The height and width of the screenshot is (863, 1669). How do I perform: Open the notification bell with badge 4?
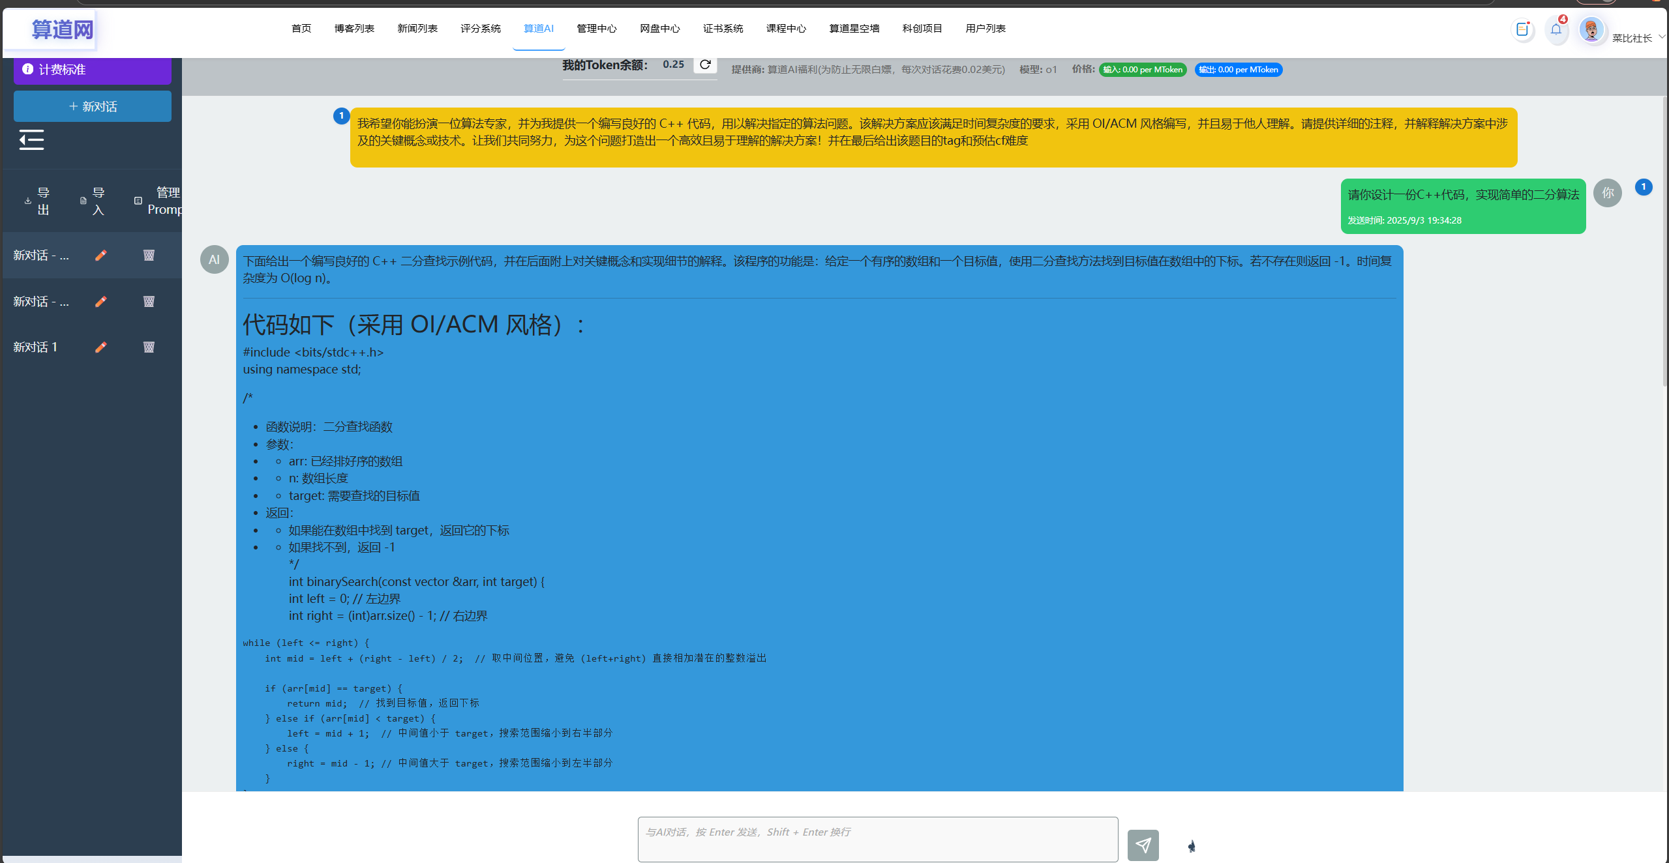pos(1557,29)
